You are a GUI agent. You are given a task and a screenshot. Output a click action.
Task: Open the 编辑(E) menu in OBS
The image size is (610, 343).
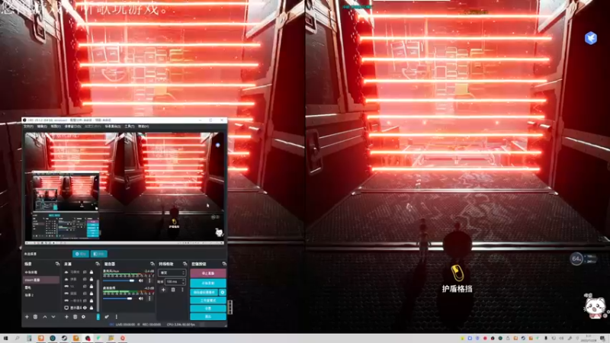[42, 127]
